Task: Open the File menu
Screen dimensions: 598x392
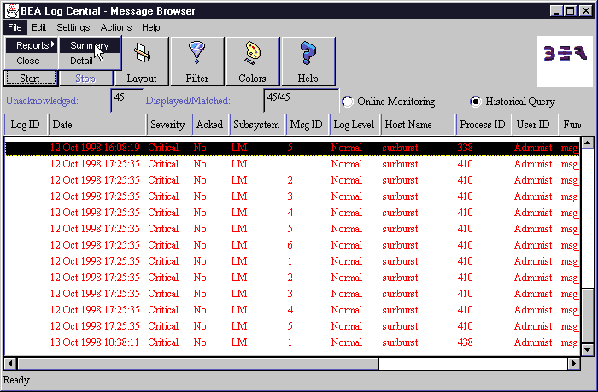Action: 15,27
